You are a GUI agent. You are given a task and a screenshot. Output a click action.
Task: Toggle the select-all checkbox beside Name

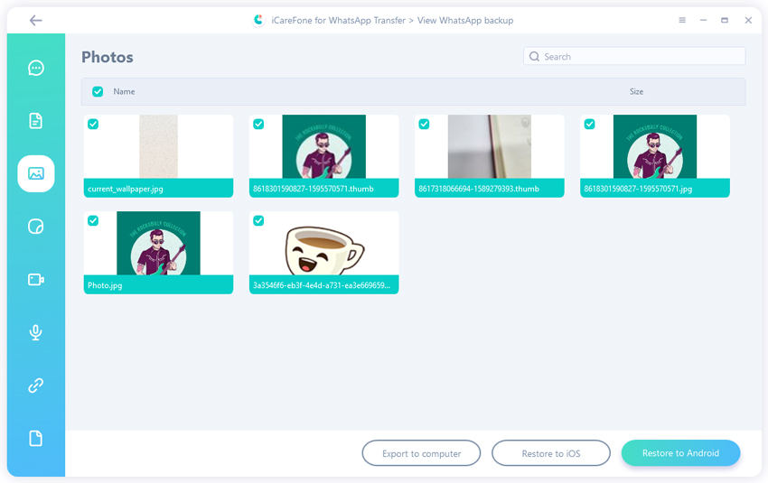pos(98,91)
